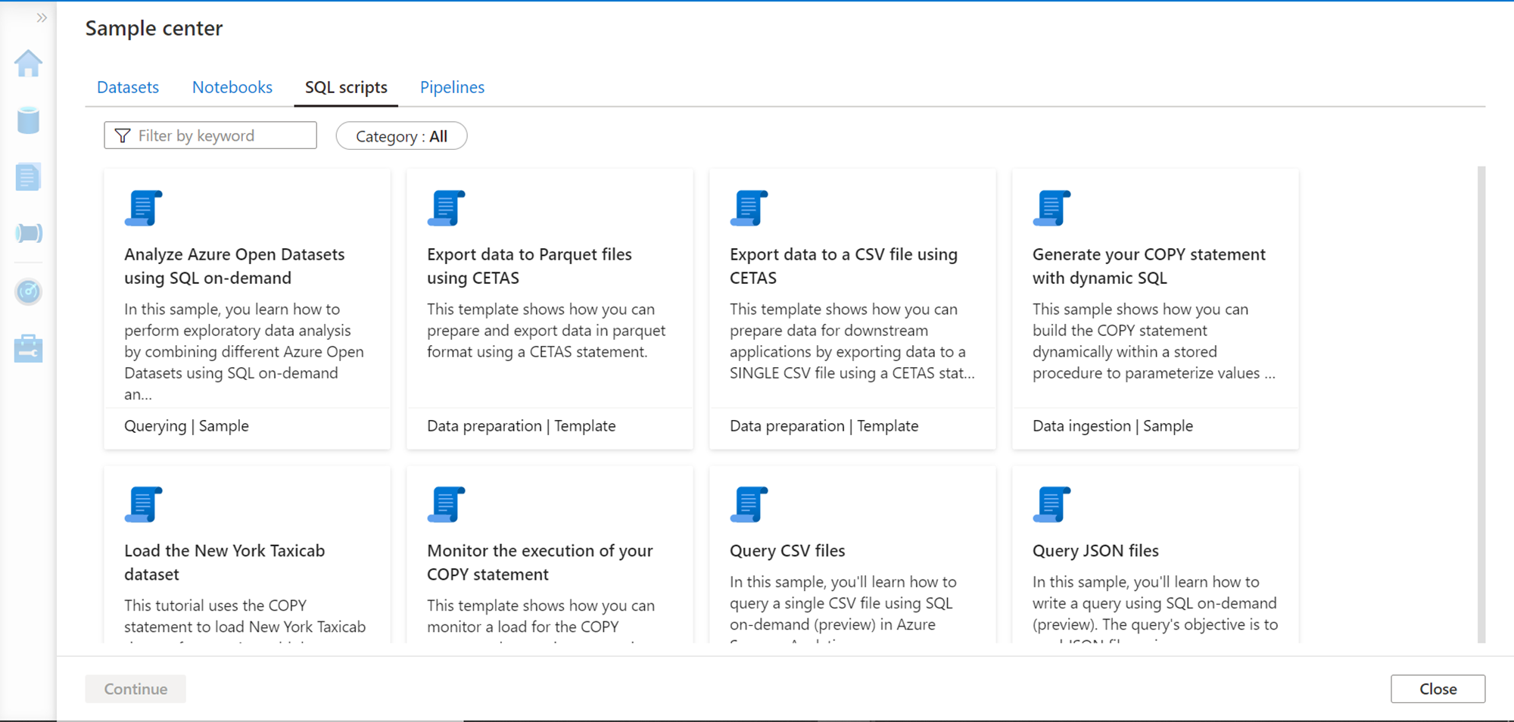Open the Category: All filter dropdown
This screenshot has height=722, width=1514.
click(401, 136)
